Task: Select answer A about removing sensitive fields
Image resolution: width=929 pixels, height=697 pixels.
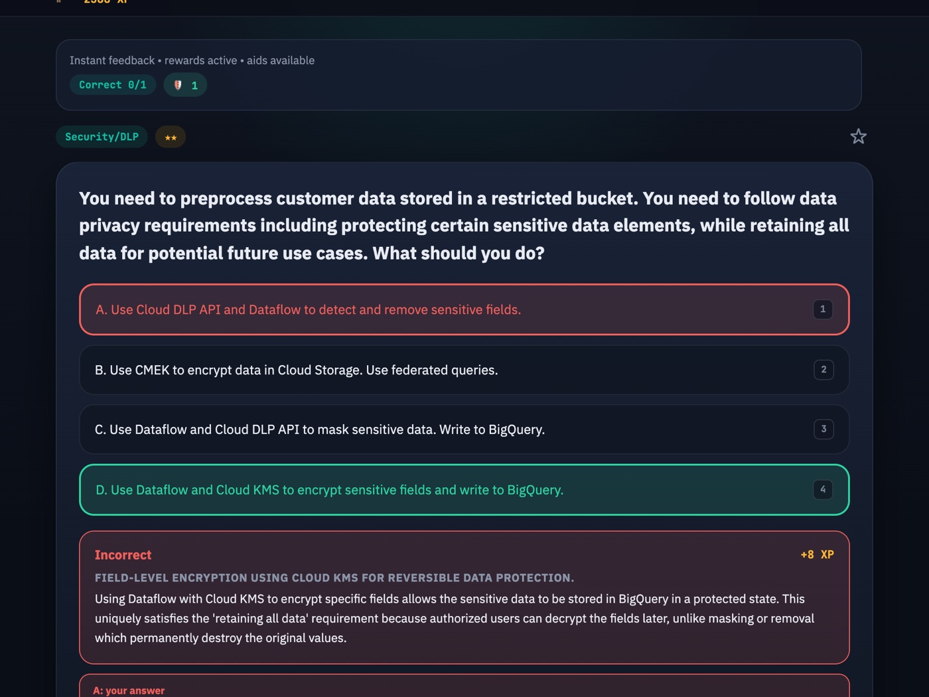Action: [x=464, y=309]
